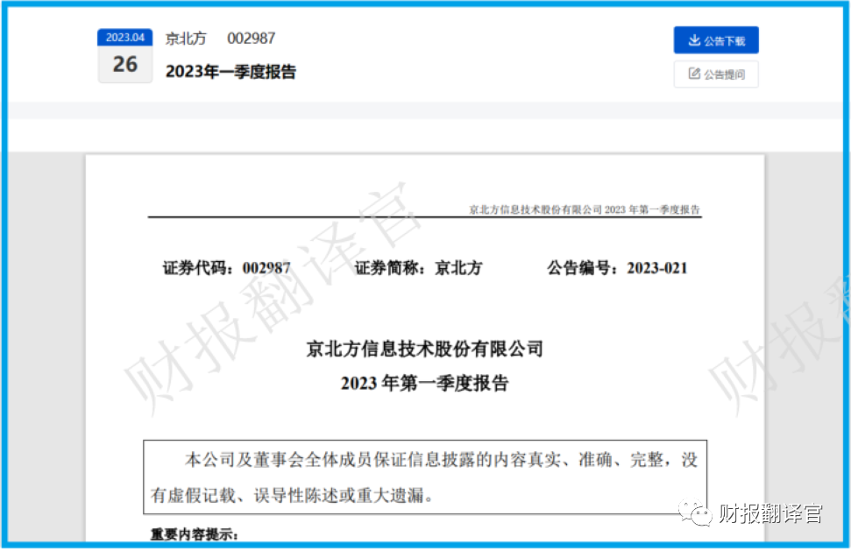851x551 pixels.
Task: Click the 重要内容提示 heading
Action: point(195,533)
